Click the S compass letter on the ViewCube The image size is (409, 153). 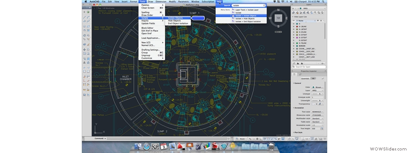[278, 26]
